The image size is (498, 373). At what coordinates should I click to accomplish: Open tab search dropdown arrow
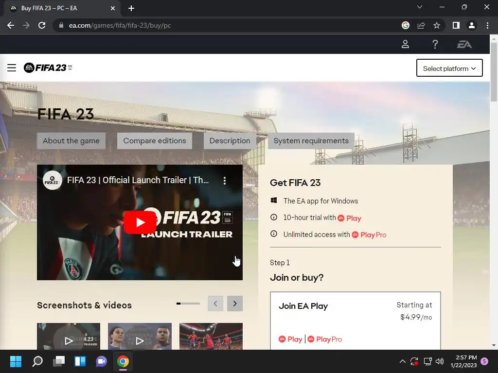(x=420, y=7)
